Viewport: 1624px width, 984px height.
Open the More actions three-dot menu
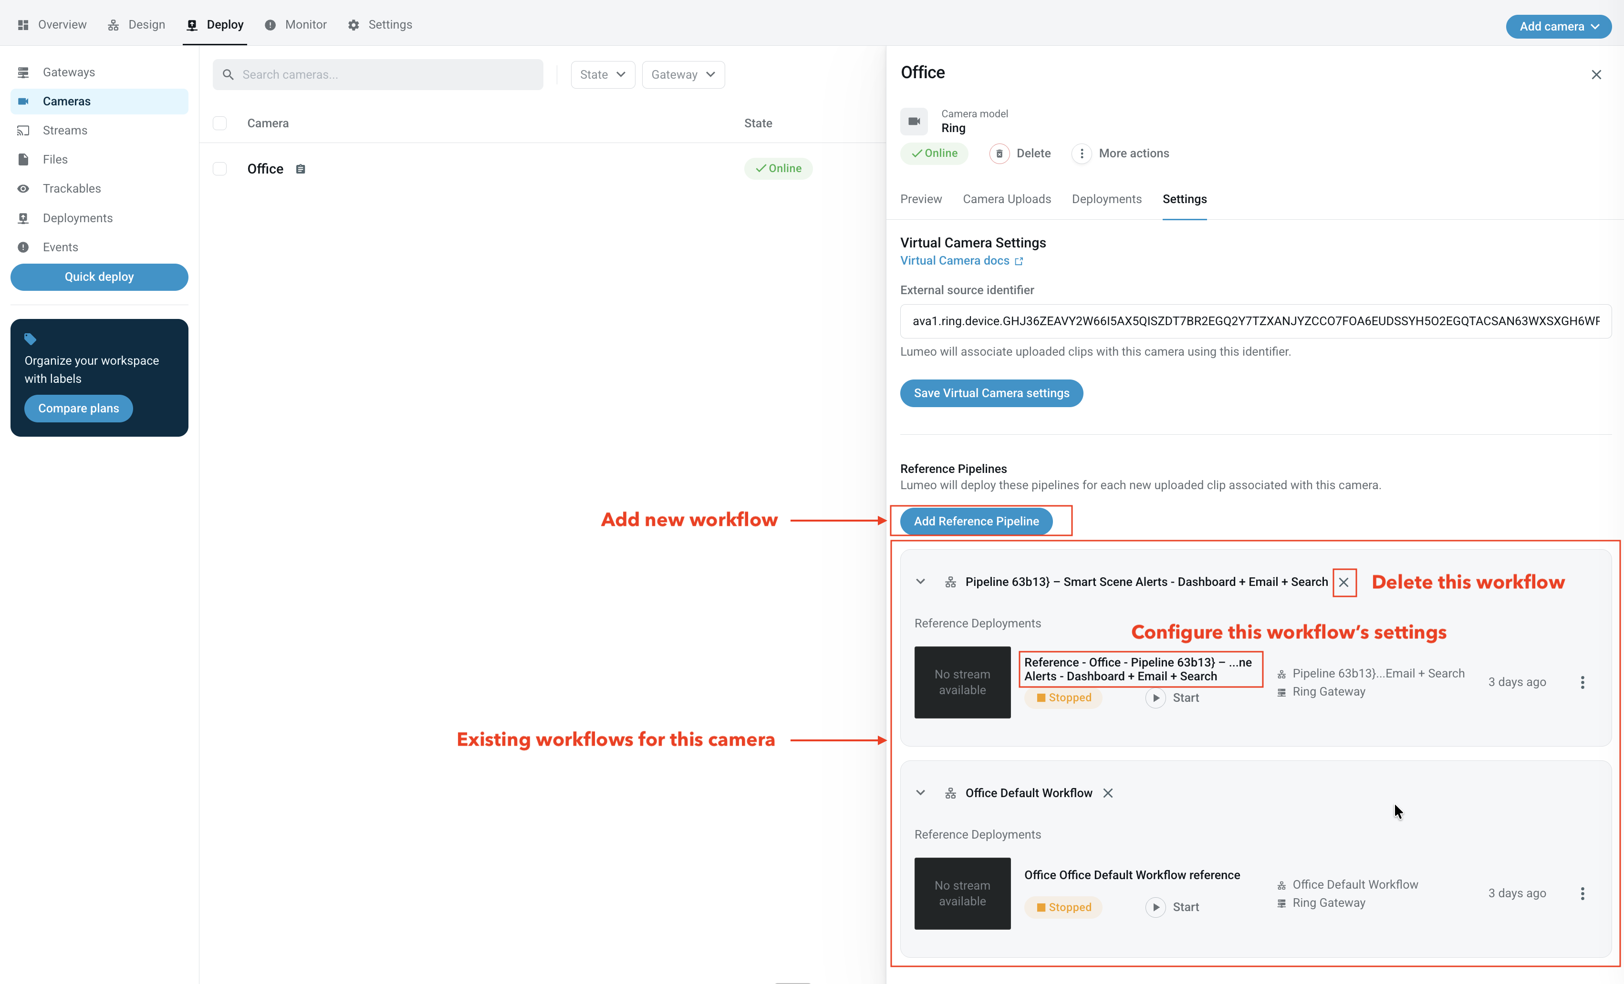pyautogui.click(x=1082, y=154)
